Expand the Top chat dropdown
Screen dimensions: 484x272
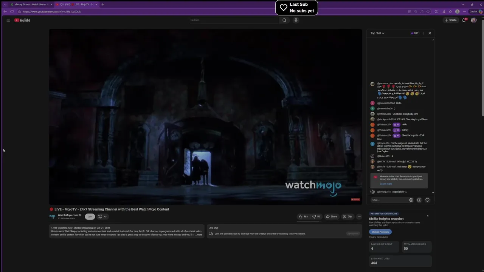pyautogui.click(x=377, y=33)
